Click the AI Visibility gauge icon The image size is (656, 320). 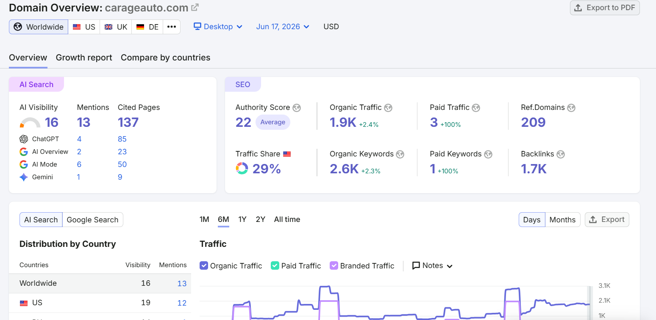pyautogui.click(x=30, y=123)
